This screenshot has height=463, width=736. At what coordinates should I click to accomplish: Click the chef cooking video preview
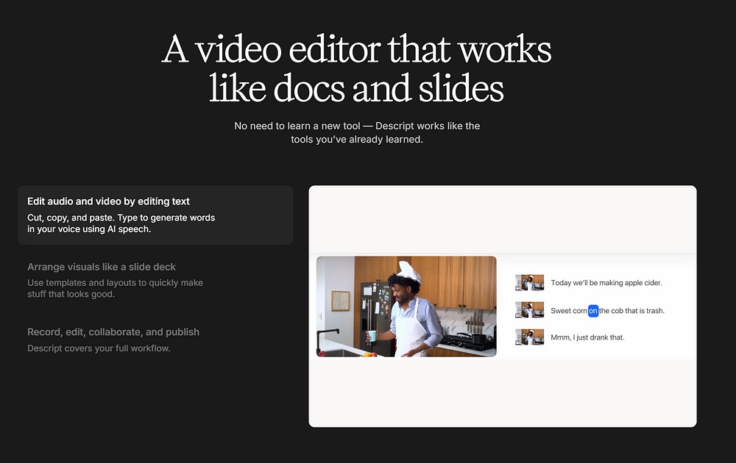click(406, 306)
